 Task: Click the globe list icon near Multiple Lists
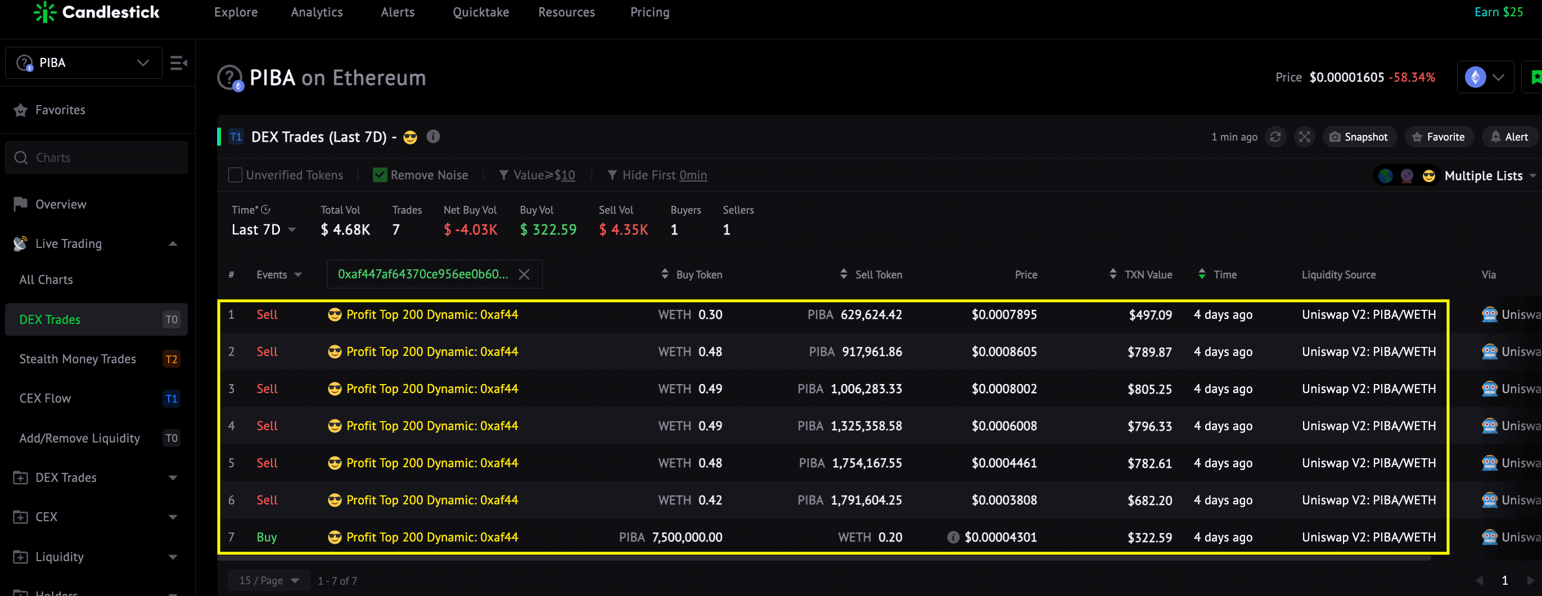(x=1385, y=176)
